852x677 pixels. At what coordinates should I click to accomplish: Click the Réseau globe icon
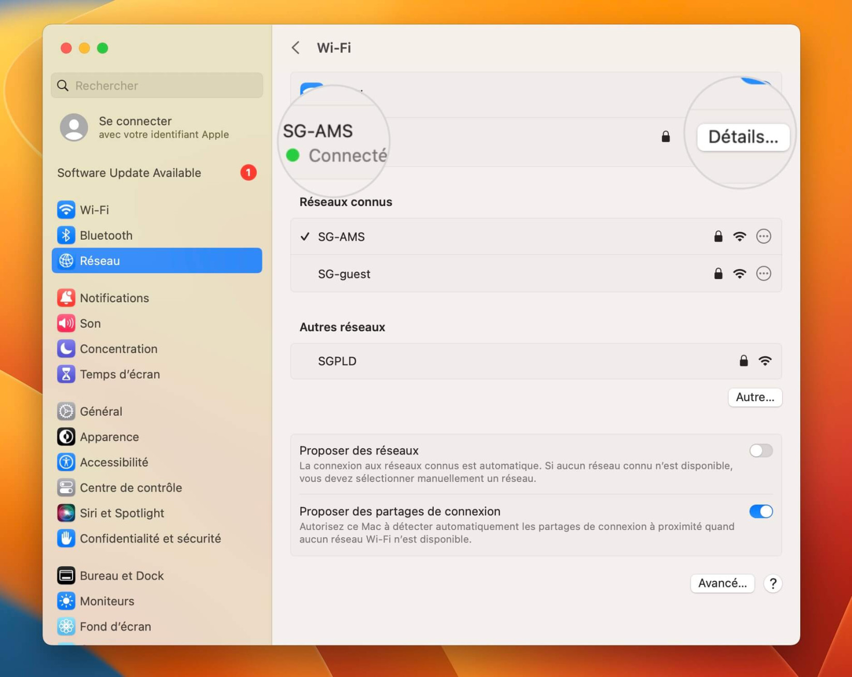pos(66,260)
